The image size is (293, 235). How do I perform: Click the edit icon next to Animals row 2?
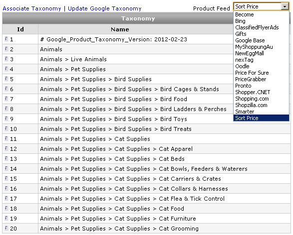[x=6, y=49]
